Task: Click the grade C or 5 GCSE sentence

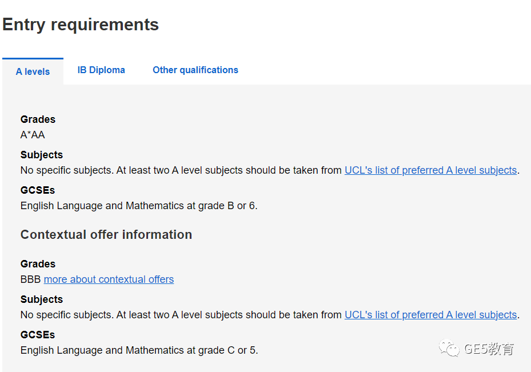Action: 139,350
